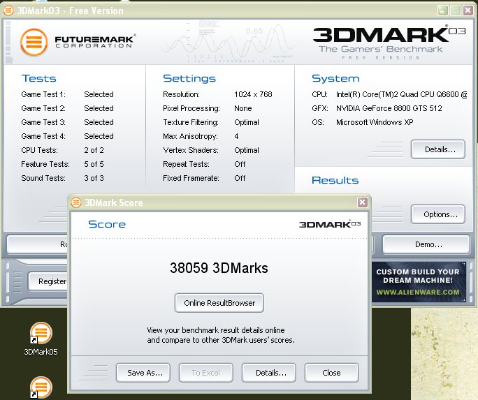Click the System section heading
Viewport: 478px width, 400px height.
pyautogui.click(x=335, y=79)
